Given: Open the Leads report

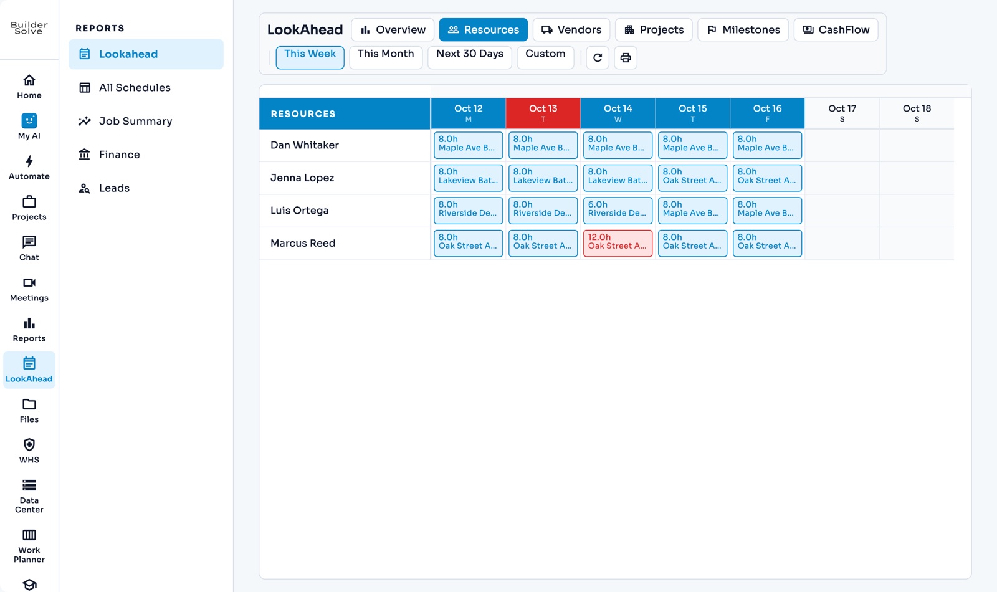Looking at the screenshot, I should 146,188.
